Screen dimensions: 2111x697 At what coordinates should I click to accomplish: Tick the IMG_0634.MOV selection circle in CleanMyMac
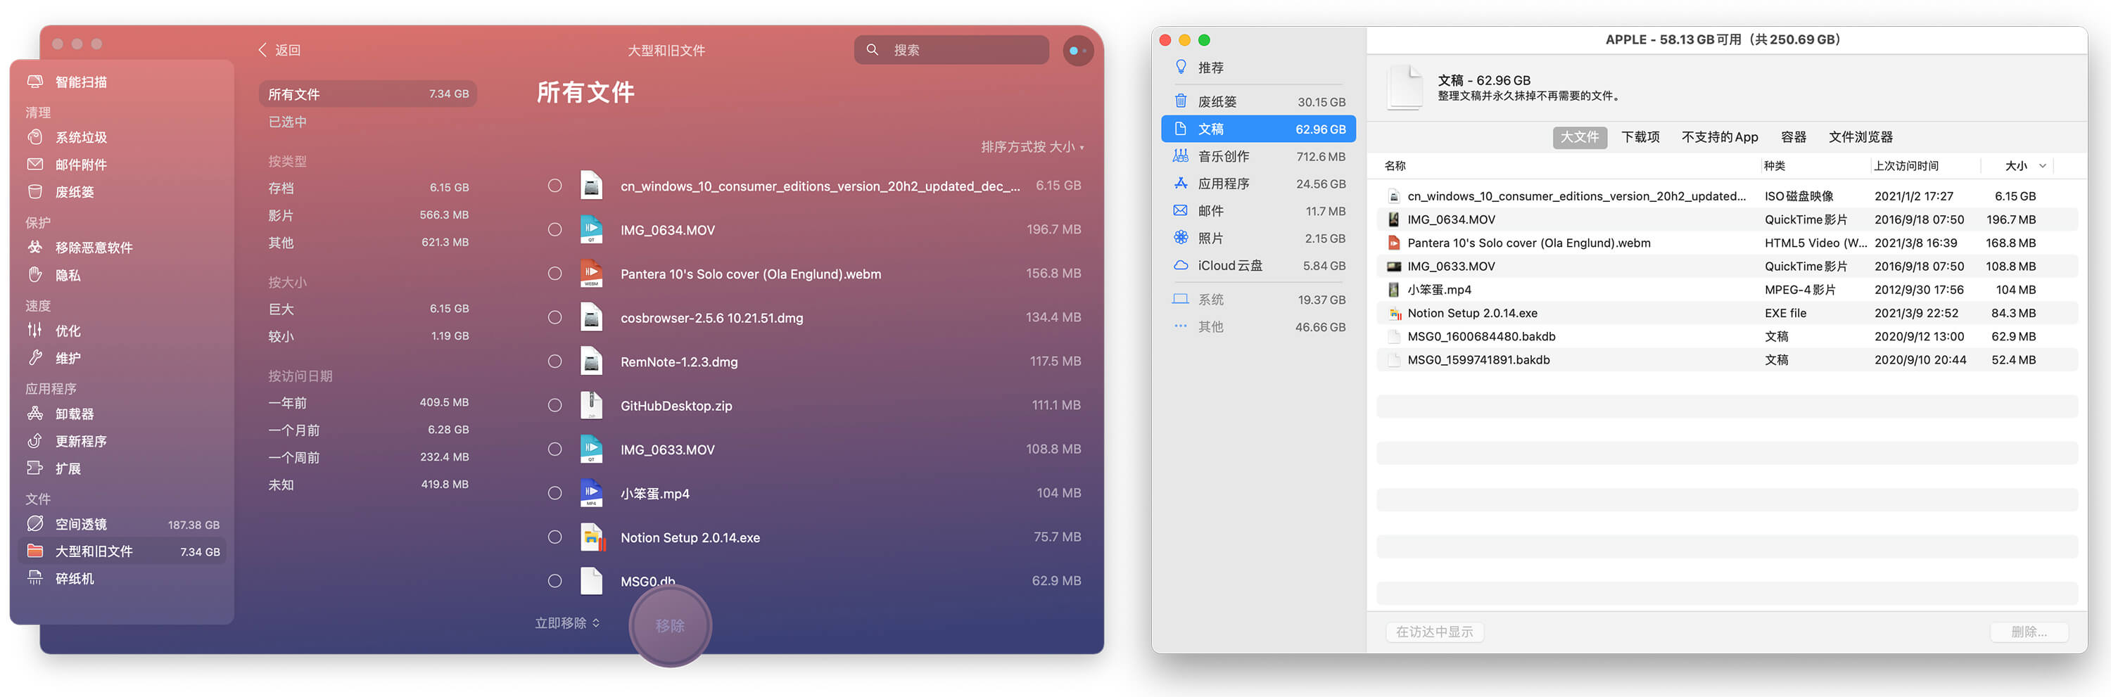(554, 229)
